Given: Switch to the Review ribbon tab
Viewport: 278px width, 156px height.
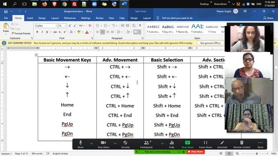Looking at the screenshot, I should coord(99,18).
